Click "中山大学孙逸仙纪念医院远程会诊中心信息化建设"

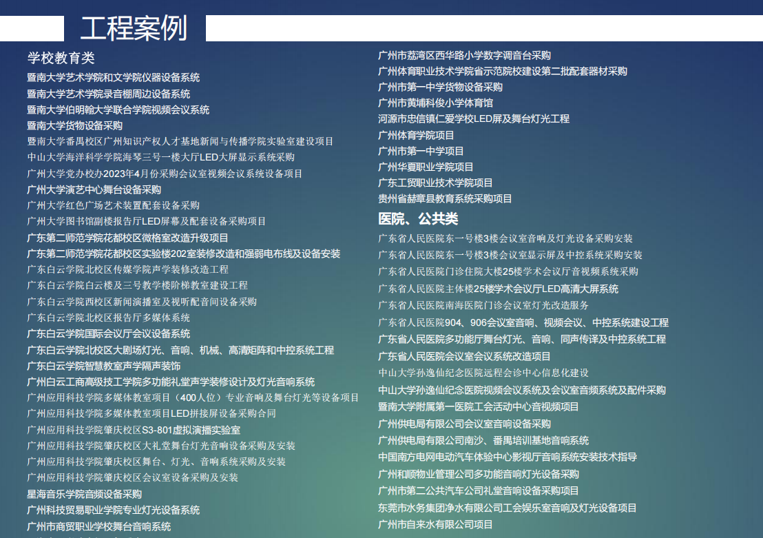point(483,373)
